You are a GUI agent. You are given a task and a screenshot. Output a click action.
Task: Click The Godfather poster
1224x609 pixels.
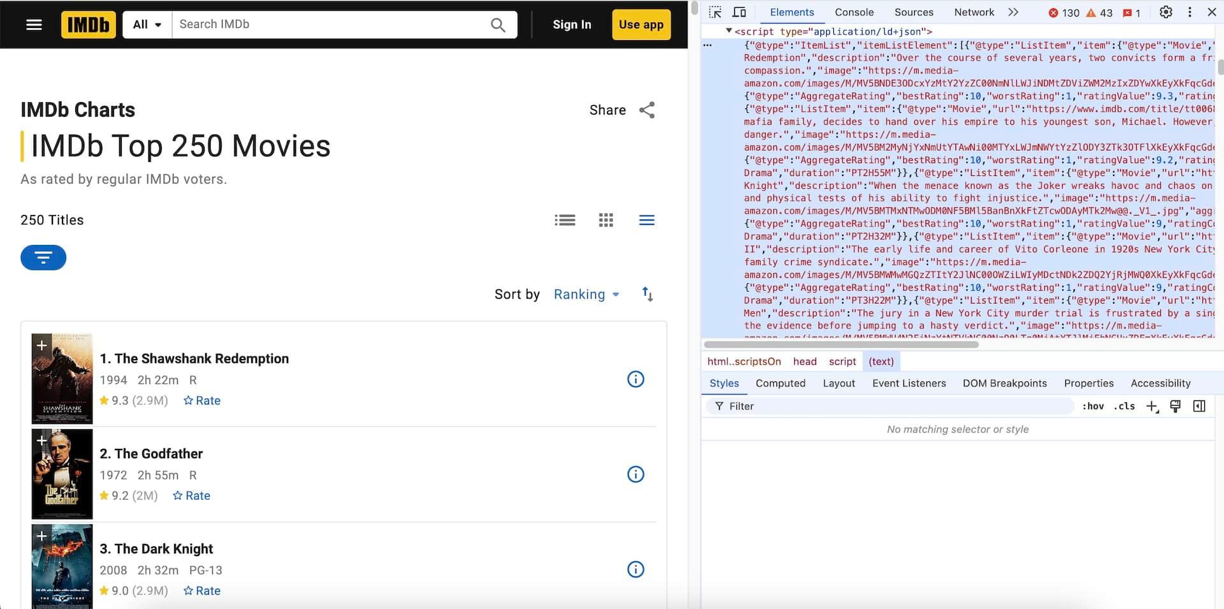tap(62, 474)
